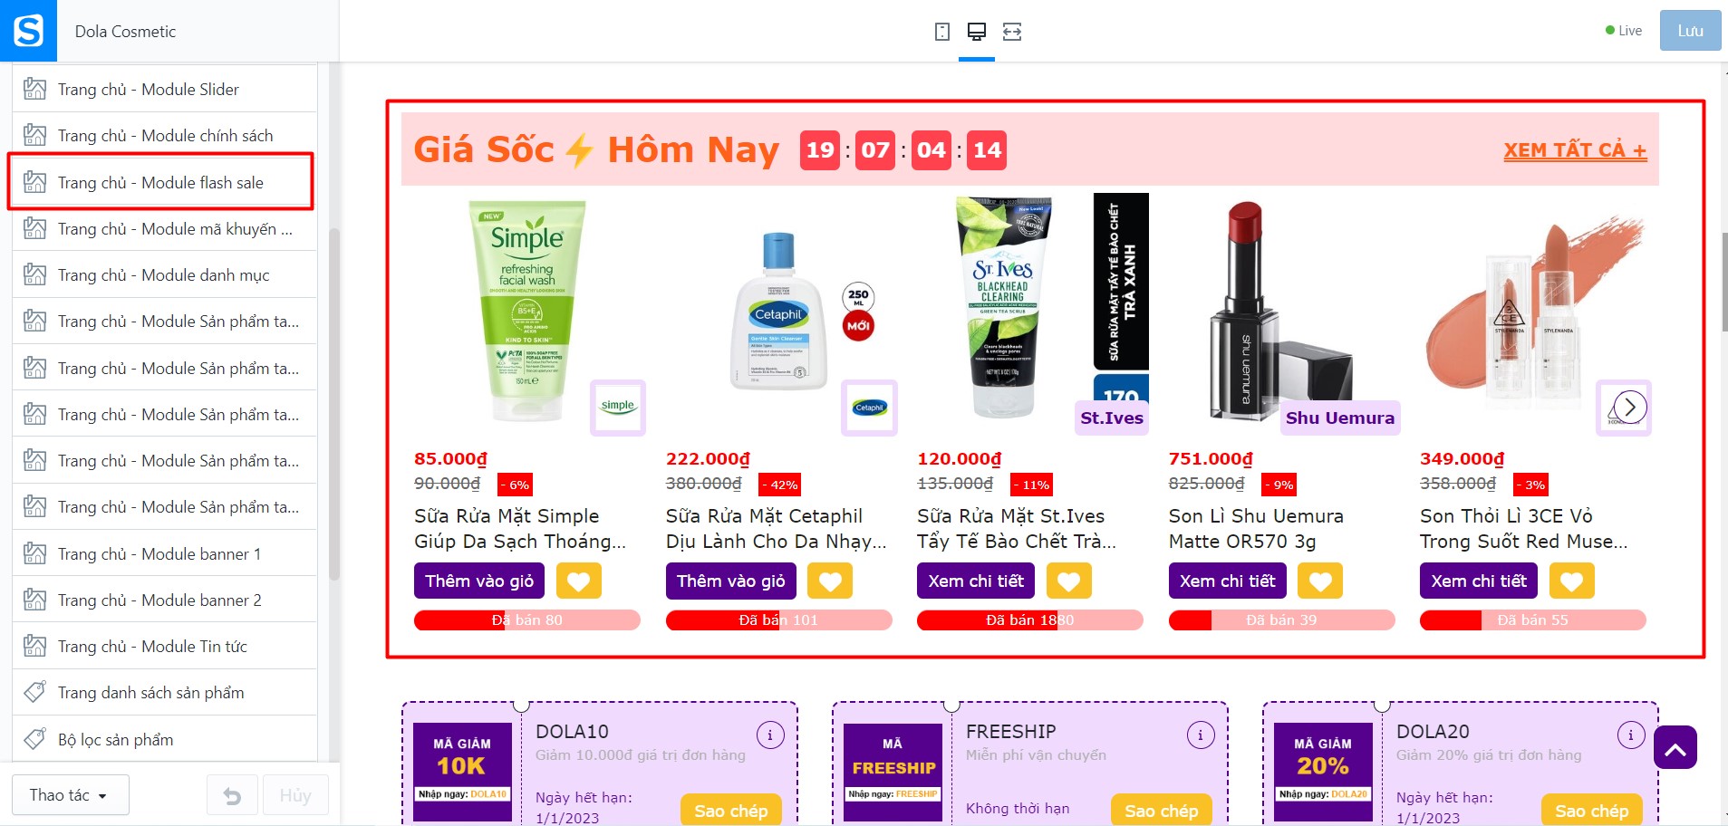Click heart icon for Shu Uemura lipstick
Image resolution: width=1728 pixels, height=826 pixels.
(1320, 581)
